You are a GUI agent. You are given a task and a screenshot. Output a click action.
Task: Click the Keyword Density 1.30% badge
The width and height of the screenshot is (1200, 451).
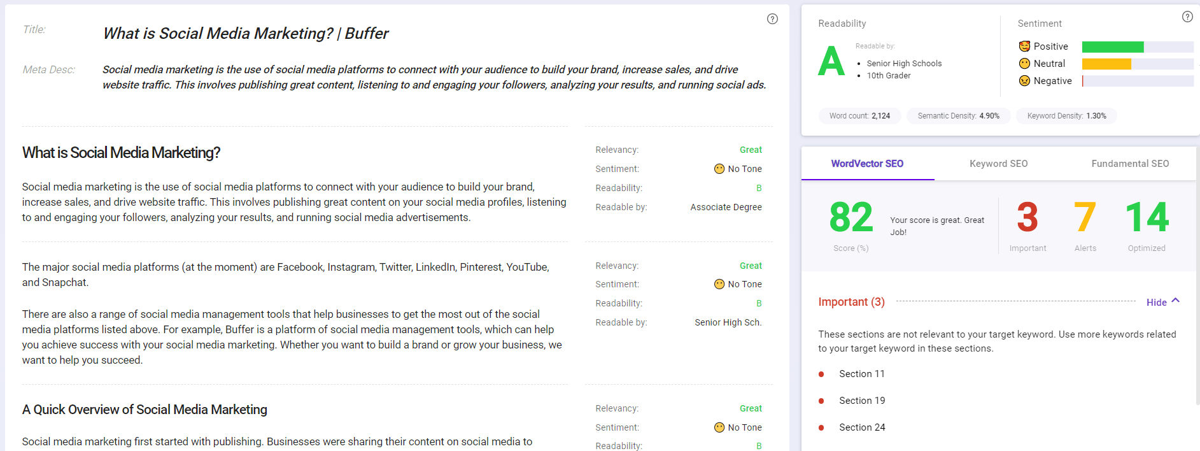point(1066,116)
